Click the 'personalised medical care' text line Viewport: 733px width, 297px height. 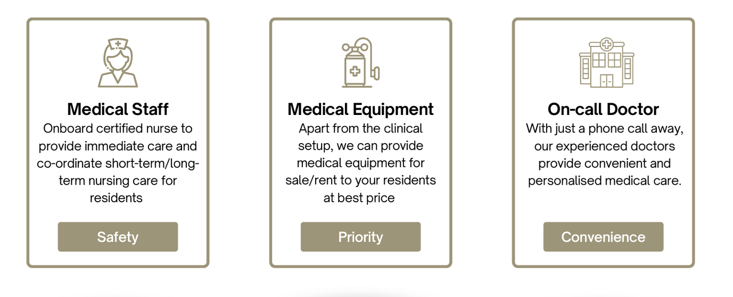pyautogui.click(x=604, y=180)
